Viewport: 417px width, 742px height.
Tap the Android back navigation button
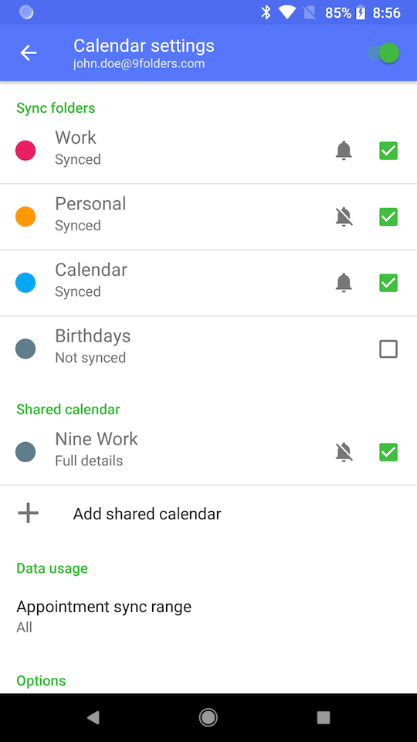click(x=93, y=718)
